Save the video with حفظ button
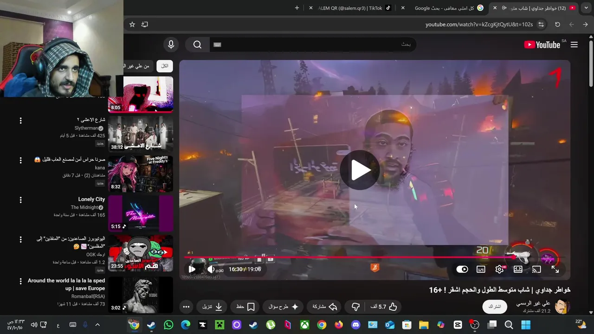Viewport: 594px width, 334px height. pos(245,307)
